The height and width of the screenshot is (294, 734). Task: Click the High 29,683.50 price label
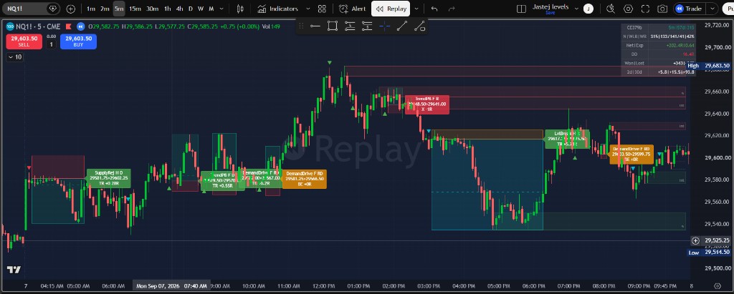pos(707,66)
